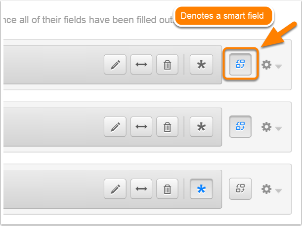The height and width of the screenshot is (226, 302).
Task: Open gear settings dropdown in third row
Action: [271, 189]
